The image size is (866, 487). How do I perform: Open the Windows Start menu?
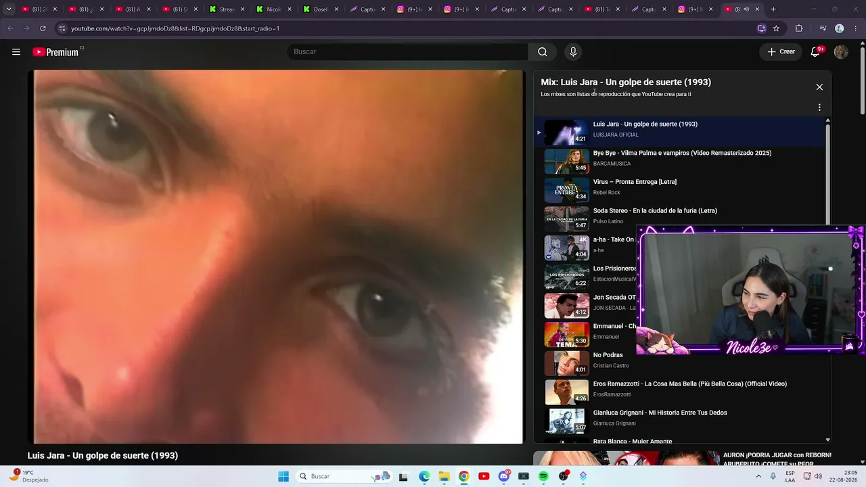[x=283, y=476]
